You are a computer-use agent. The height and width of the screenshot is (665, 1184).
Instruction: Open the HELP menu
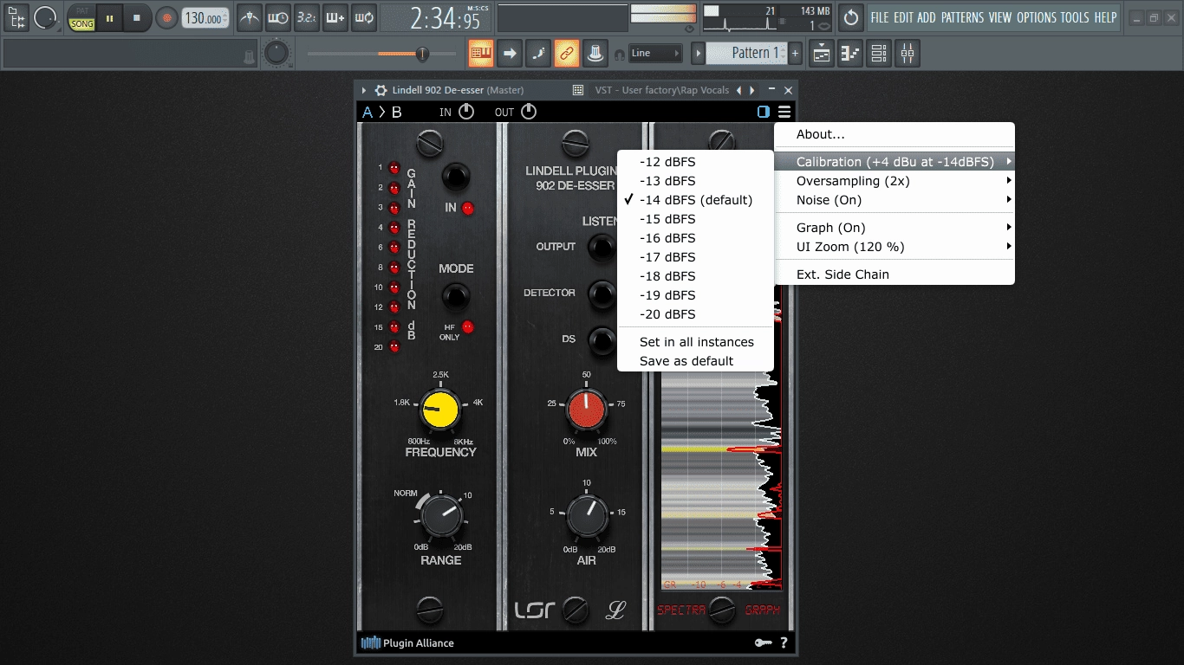[1105, 17]
